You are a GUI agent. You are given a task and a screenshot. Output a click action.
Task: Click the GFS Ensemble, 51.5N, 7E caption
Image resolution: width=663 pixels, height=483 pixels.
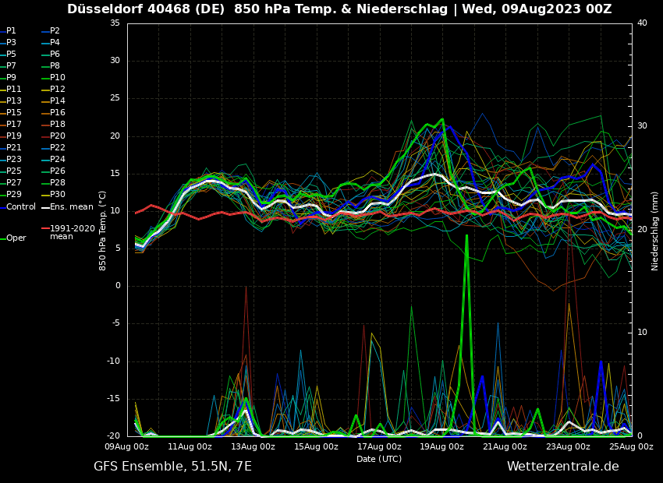172,467
